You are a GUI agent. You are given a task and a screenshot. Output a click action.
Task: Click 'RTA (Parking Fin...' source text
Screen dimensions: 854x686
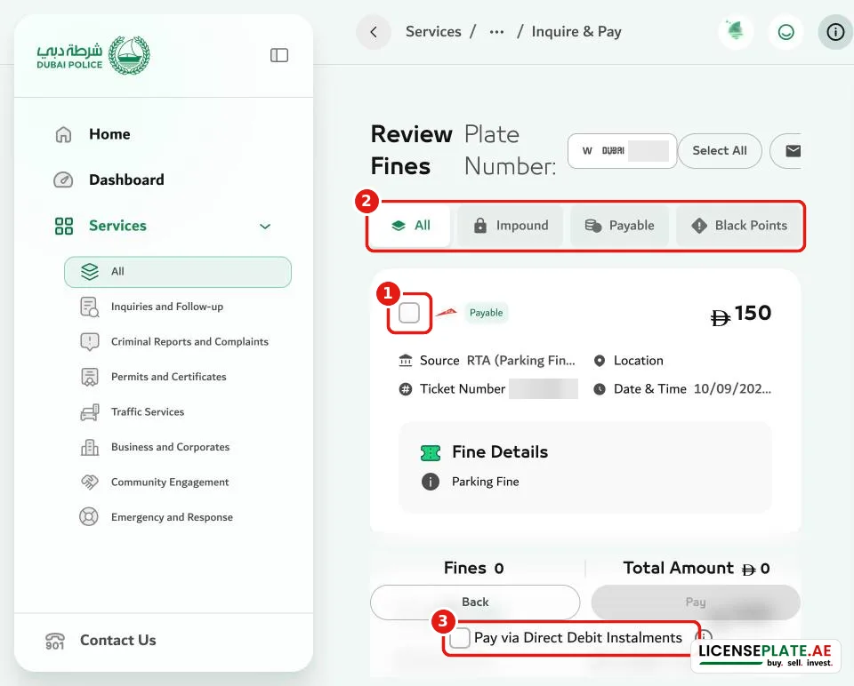(520, 360)
